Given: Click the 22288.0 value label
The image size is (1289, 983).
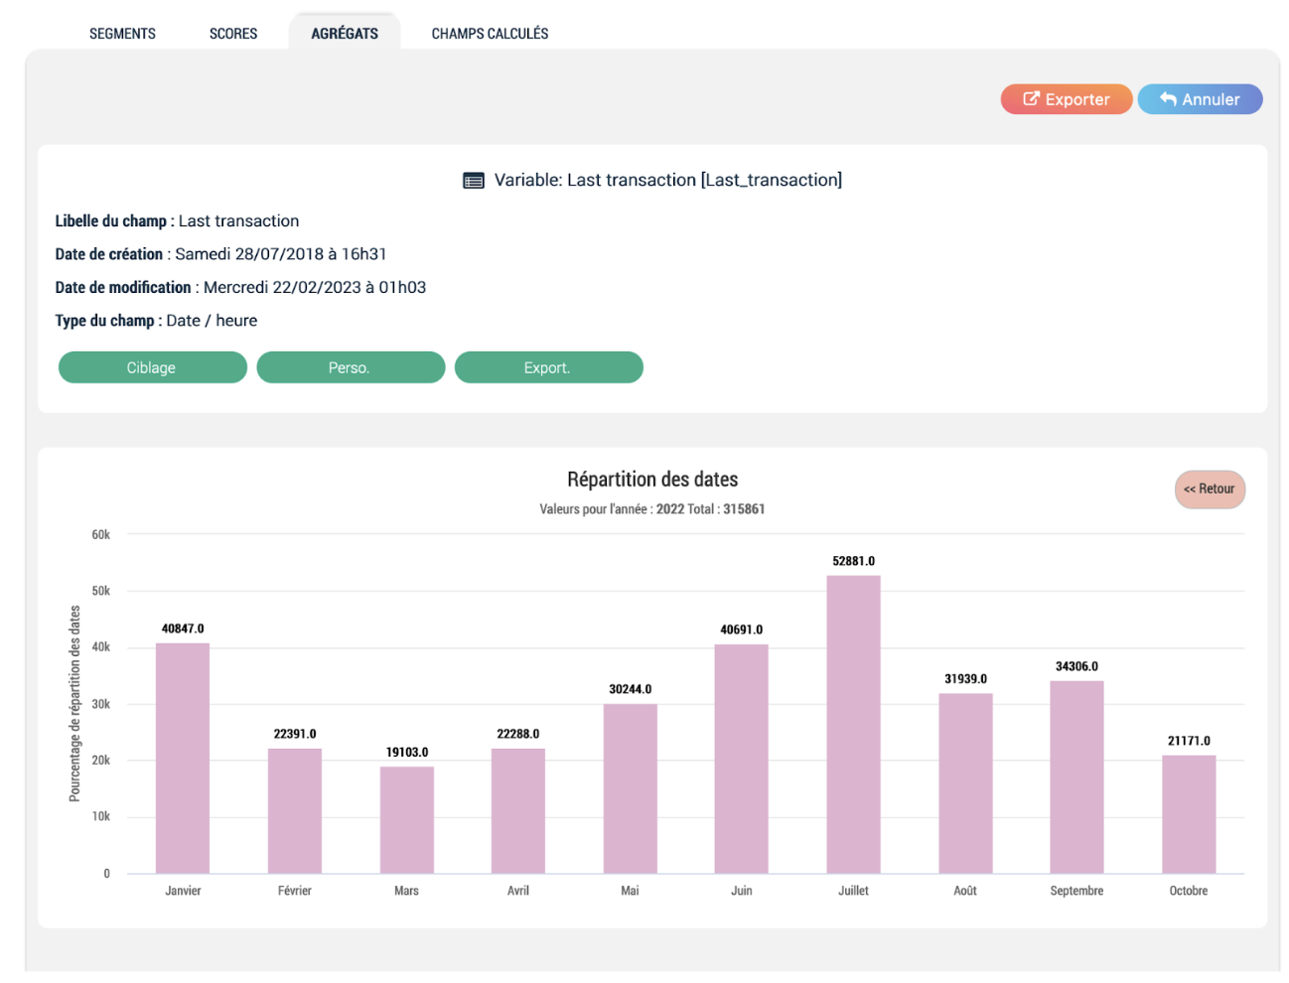Looking at the screenshot, I should pyautogui.click(x=518, y=734).
